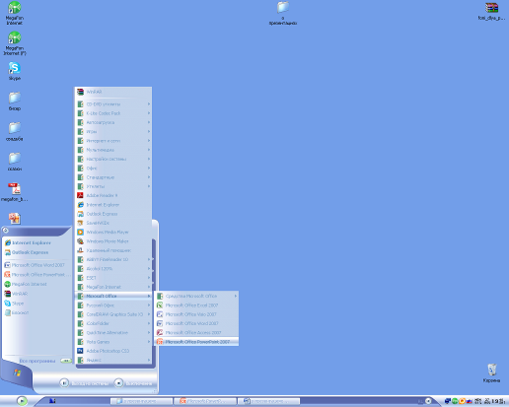Open recent Microsoft Office PowerPoint entry

point(36,274)
